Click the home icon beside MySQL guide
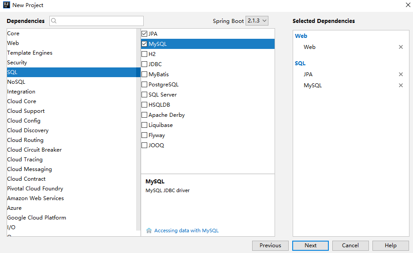The width and height of the screenshot is (413, 253). [x=149, y=231]
